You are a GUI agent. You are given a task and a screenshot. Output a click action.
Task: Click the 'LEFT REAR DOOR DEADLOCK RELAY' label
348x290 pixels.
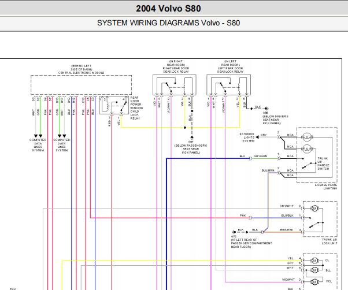click(230, 70)
